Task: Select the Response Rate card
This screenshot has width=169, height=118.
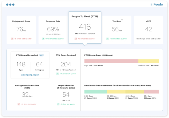Action: (x=53, y=30)
